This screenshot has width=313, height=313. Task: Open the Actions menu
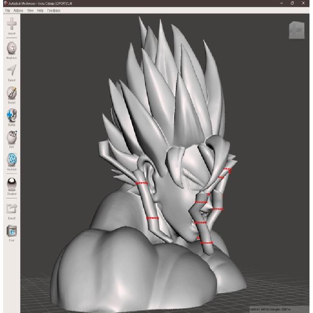(18, 11)
